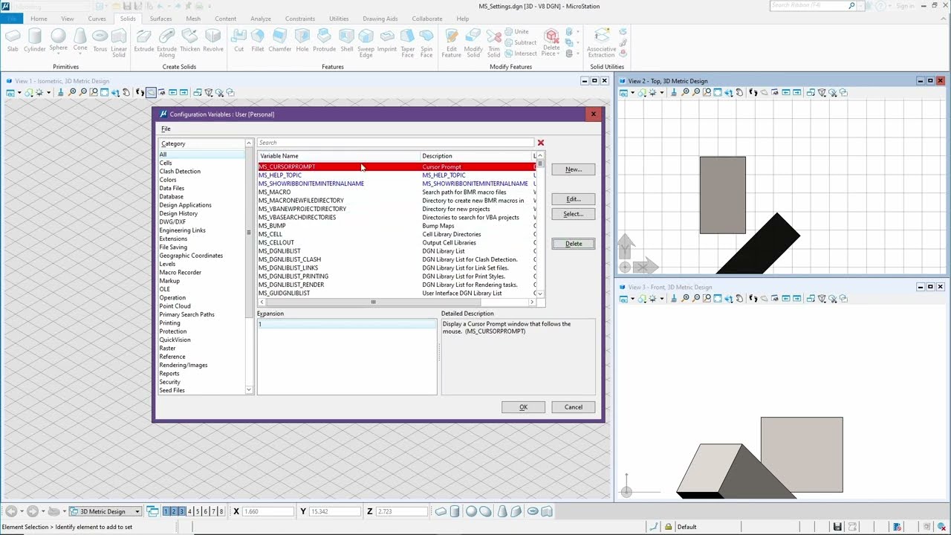Toggle view 5 button in status bar

point(198,511)
